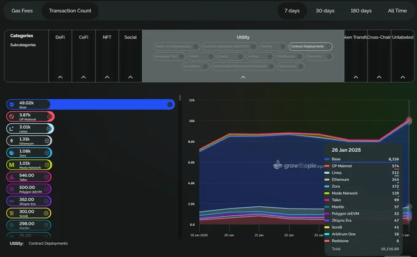The width and height of the screenshot is (417, 257).
Task: Enable the Others subcategory pill
Action: pyautogui.click(x=201, y=56)
